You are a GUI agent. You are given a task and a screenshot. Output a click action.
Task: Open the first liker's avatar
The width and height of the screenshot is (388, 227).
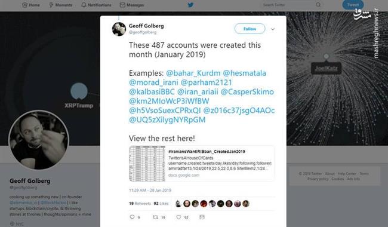(x=178, y=204)
